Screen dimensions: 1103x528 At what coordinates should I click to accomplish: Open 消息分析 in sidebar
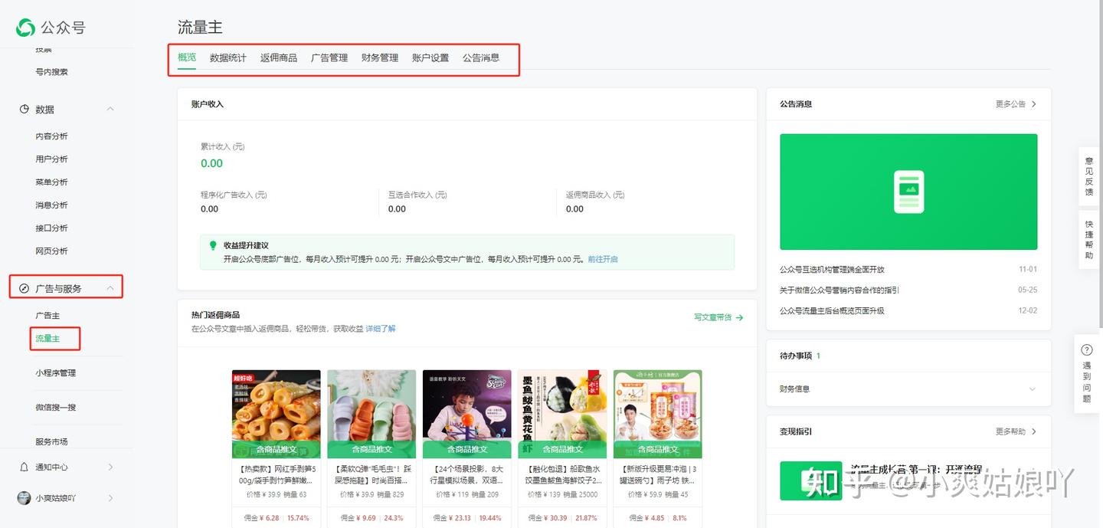(x=52, y=205)
